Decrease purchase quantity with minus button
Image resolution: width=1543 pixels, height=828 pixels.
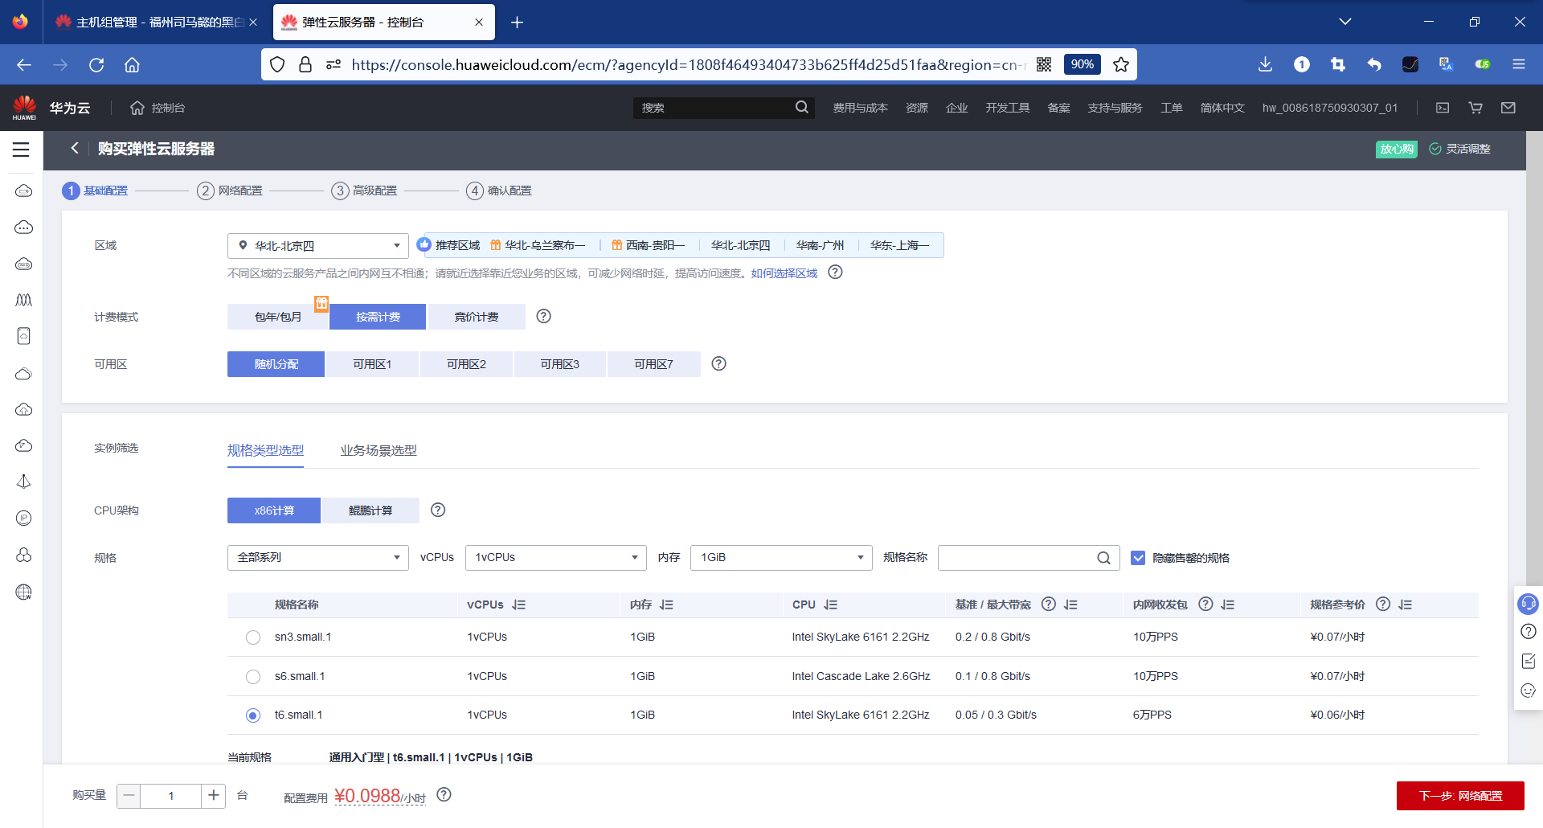129,796
